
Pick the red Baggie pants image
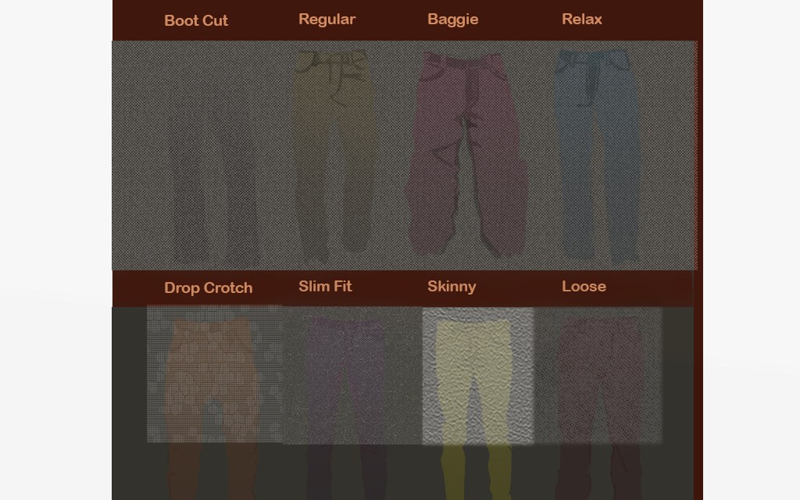[x=466, y=156]
